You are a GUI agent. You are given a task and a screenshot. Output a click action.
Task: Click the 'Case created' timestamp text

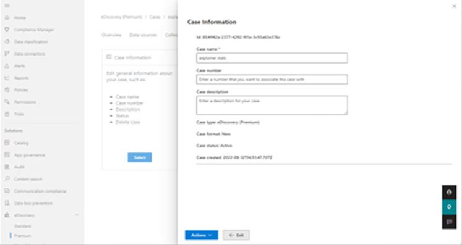point(234,157)
